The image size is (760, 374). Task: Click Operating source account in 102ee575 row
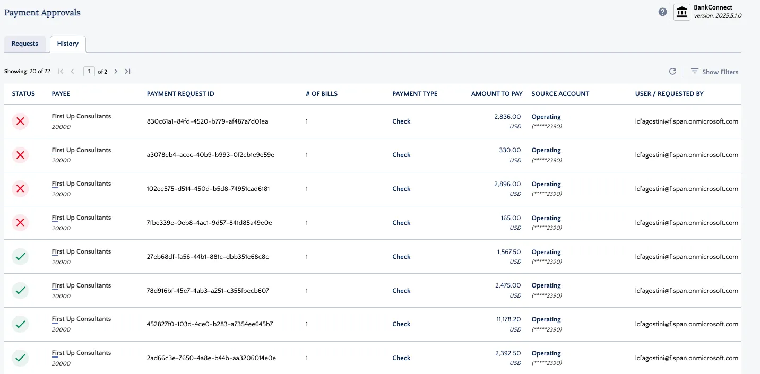click(546, 184)
